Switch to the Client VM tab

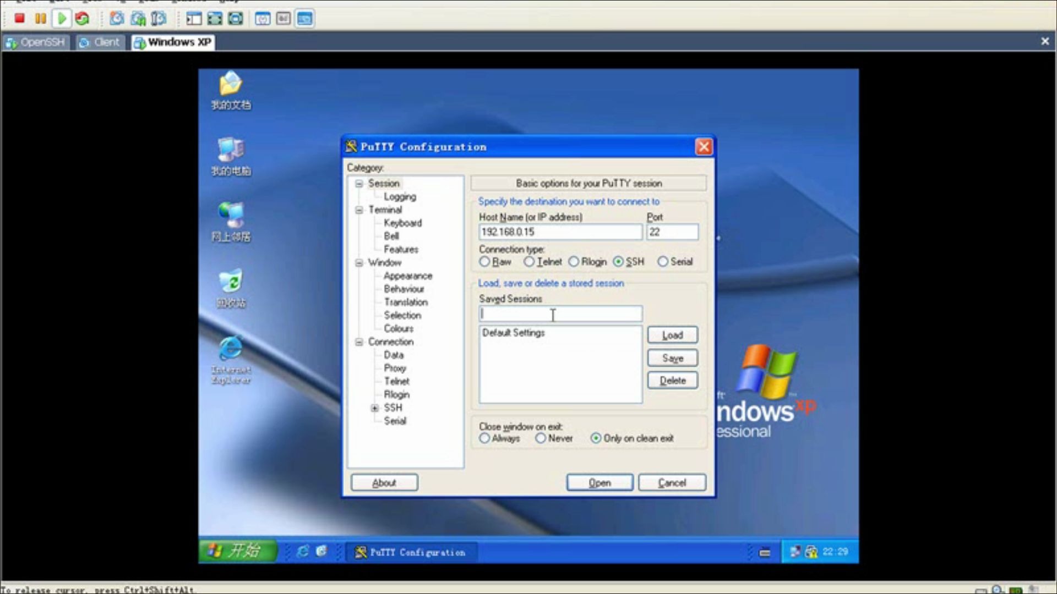pyautogui.click(x=100, y=42)
